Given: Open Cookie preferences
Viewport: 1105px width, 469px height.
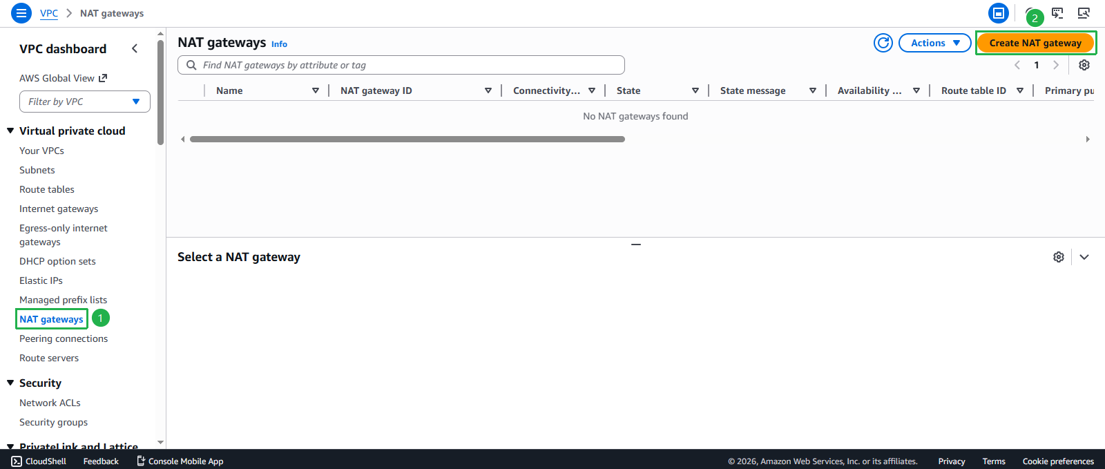Looking at the screenshot, I should pos(1058,461).
